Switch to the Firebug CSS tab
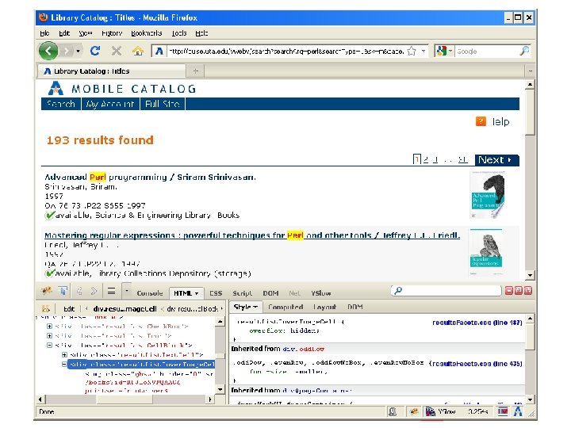 pos(216,293)
